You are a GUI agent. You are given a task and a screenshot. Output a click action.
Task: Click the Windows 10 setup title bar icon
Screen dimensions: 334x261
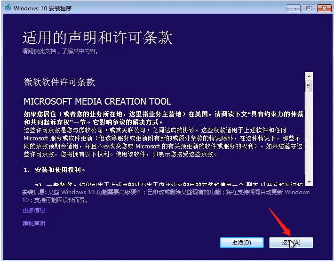pos(7,8)
